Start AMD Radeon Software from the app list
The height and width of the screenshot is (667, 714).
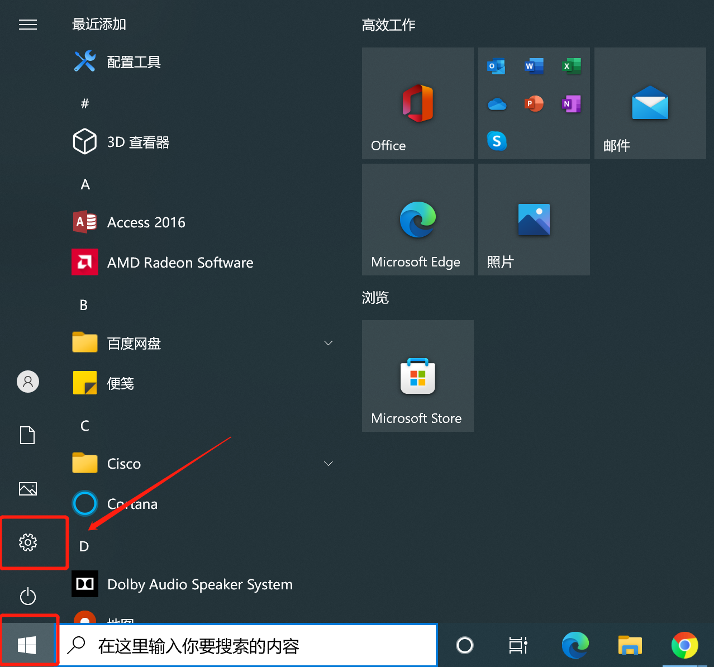(180, 263)
